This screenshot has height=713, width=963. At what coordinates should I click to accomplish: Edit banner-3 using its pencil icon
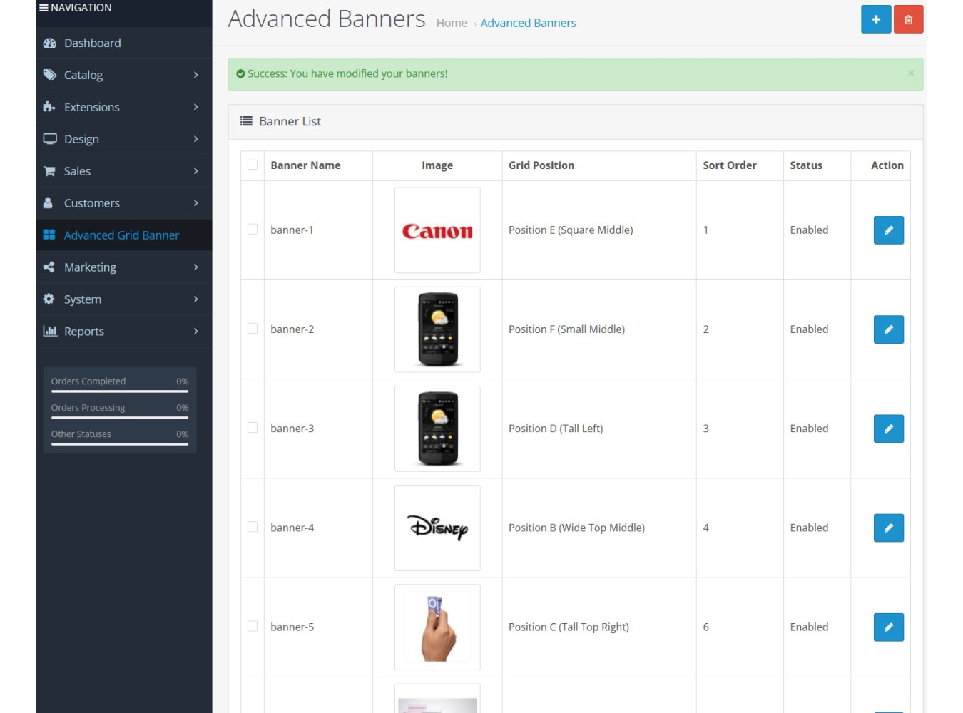888,429
